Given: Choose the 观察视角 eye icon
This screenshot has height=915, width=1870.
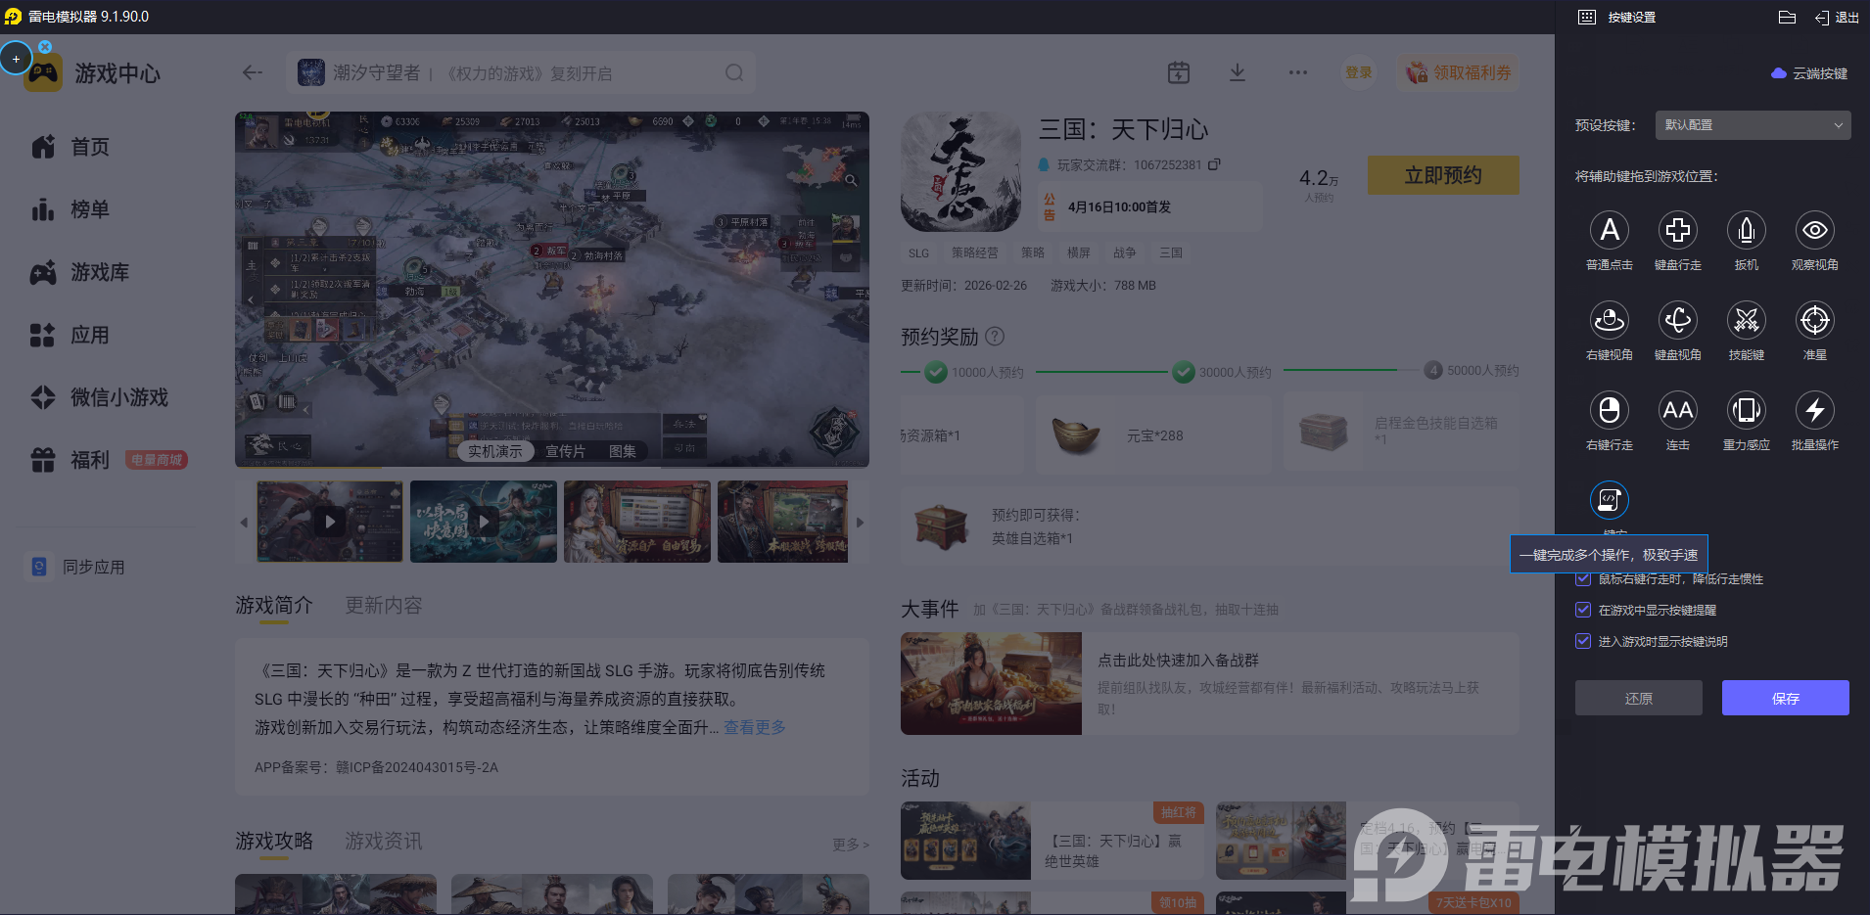Looking at the screenshot, I should (1814, 230).
